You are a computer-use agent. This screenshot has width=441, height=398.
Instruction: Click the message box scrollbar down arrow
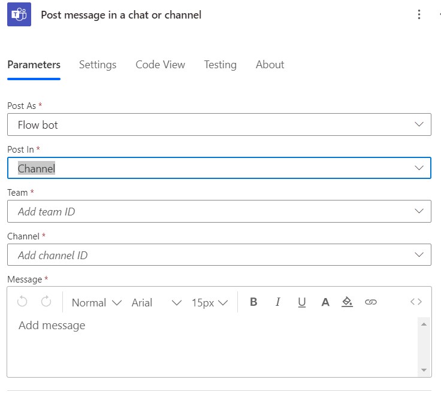[x=424, y=370]
